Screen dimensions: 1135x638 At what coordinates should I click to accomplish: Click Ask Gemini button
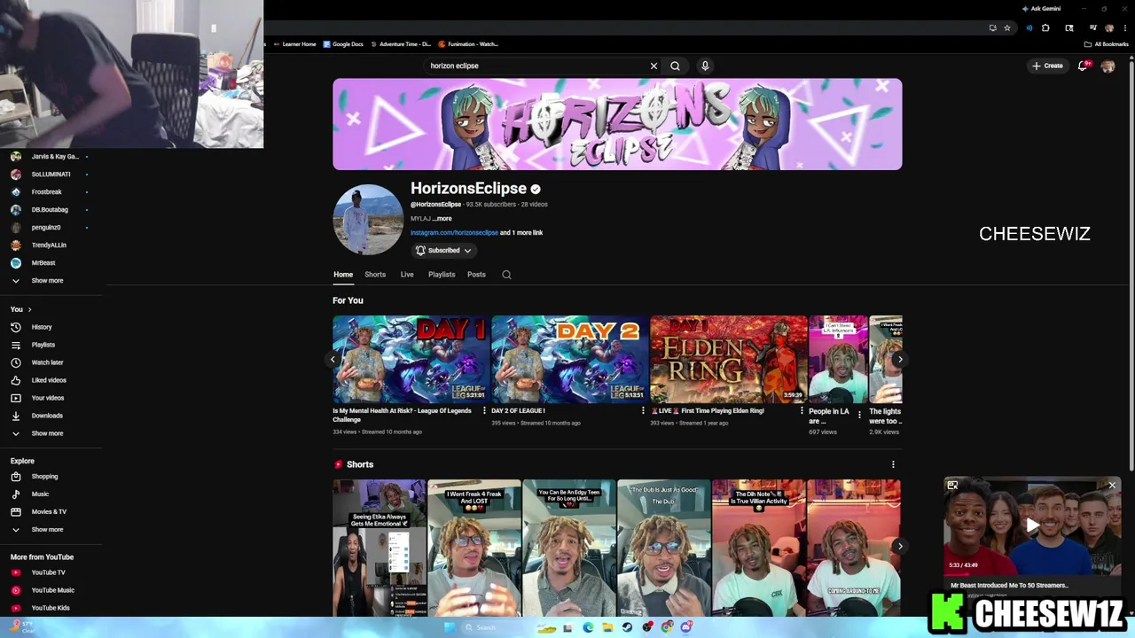pos(1041,9)
